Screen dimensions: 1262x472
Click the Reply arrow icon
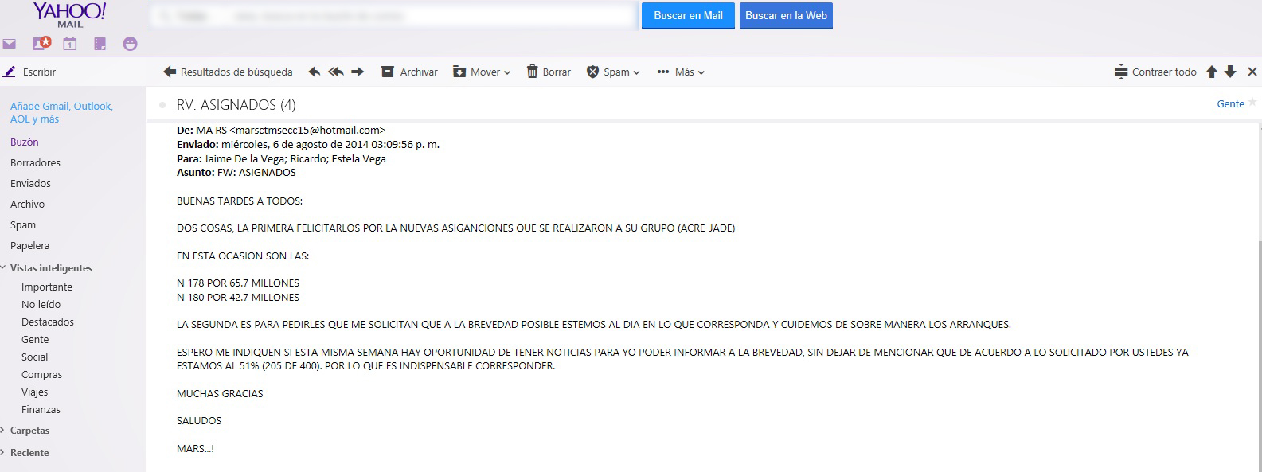(315, 72)
